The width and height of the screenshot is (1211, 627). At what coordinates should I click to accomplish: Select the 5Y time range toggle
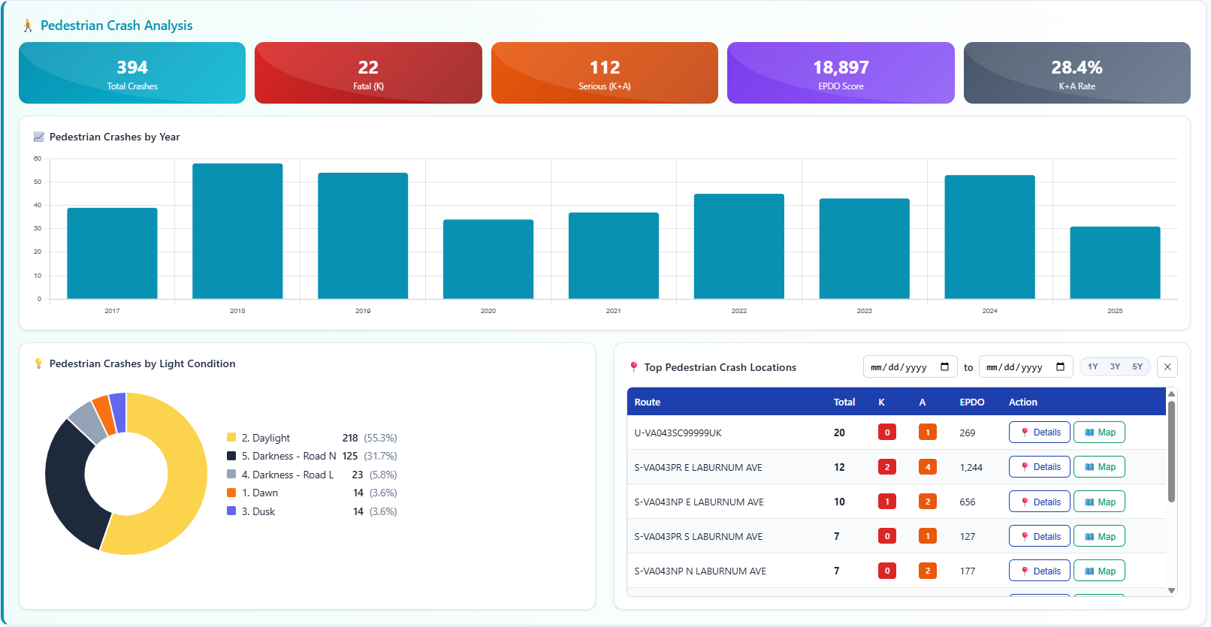click(1137, 367)
